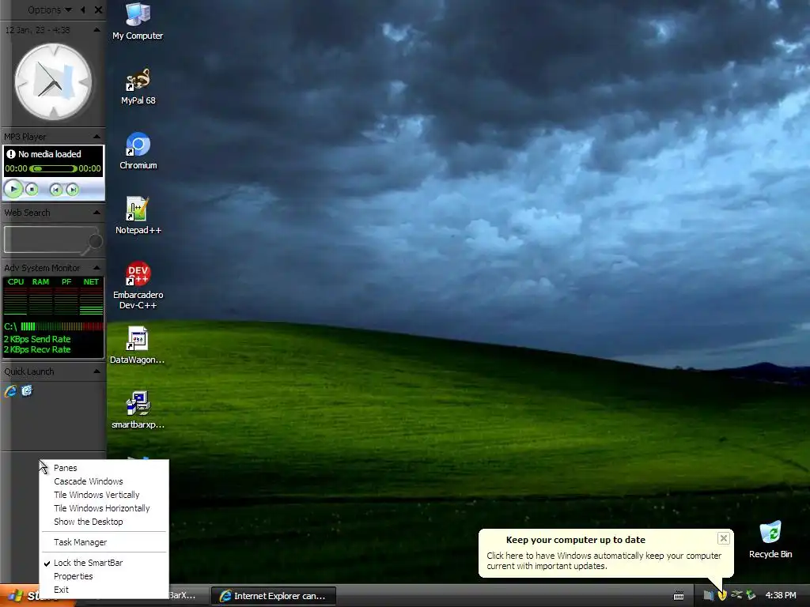
Task: Click the 12 Jan date header text
Action: [x=37, y=30]
